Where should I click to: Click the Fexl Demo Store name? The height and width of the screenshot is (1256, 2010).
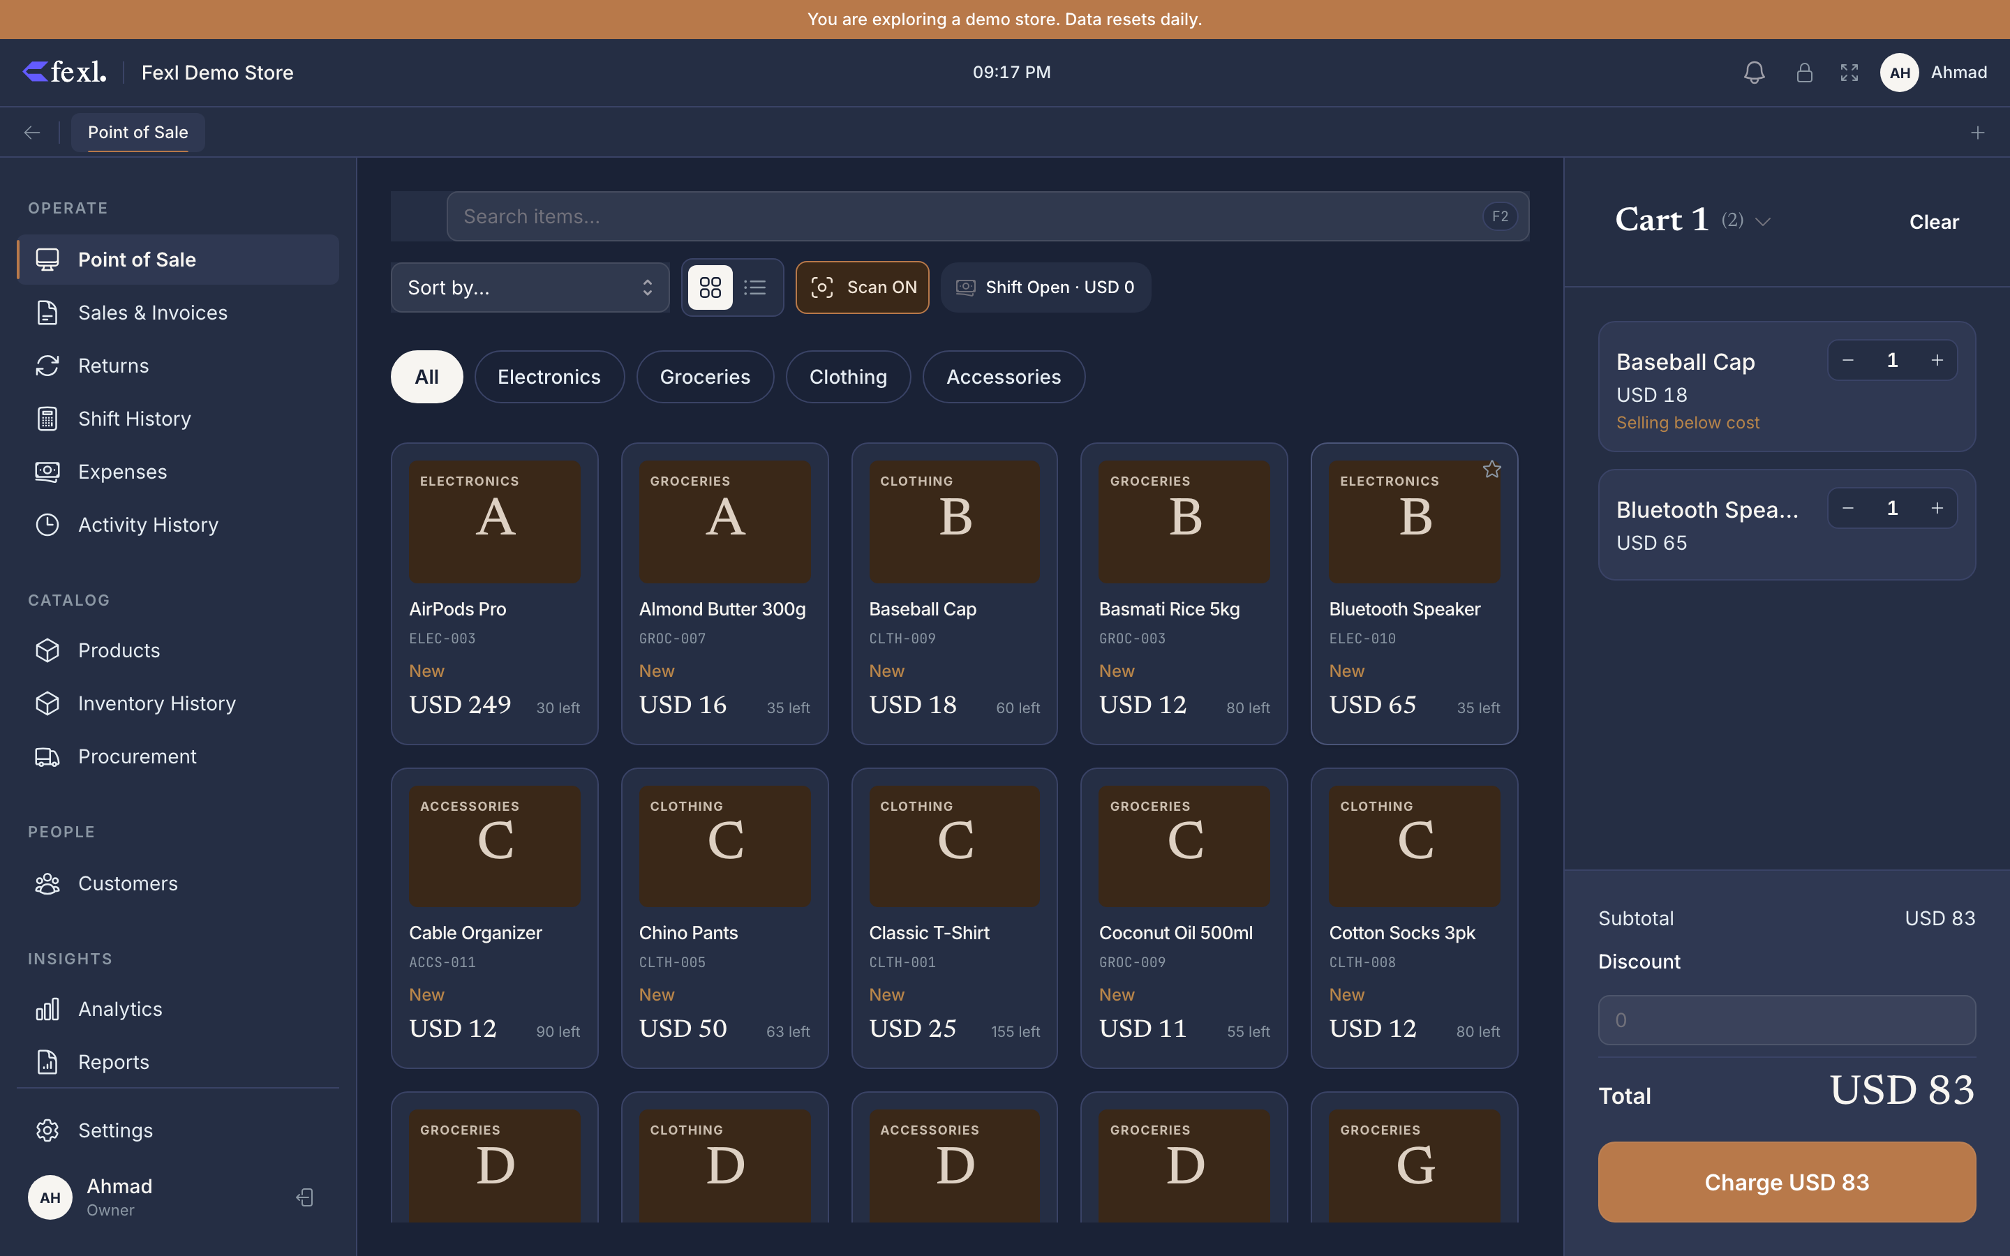(x=217, y=73)
